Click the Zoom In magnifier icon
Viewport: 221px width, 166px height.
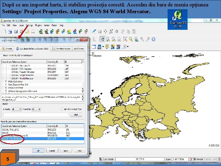point(108,39)
